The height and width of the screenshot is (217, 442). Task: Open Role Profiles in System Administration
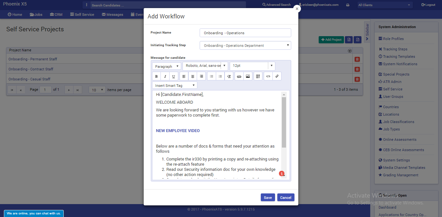[391, 39]
